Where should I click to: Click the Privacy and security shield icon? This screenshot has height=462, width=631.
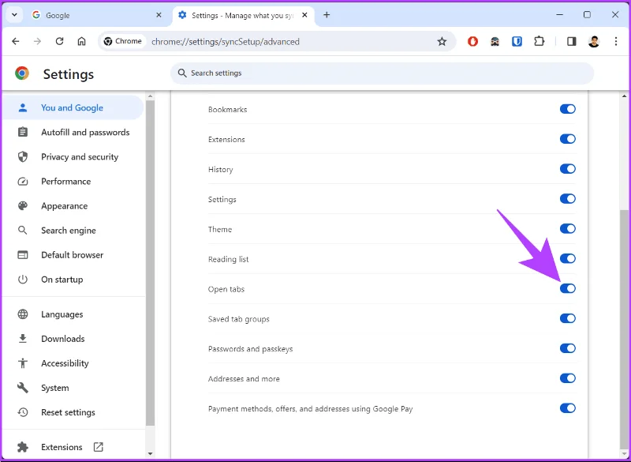pos(23,156)
